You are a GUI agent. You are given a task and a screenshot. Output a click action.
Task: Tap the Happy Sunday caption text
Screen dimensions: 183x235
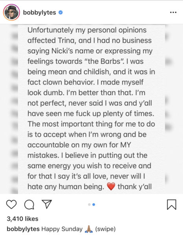pos(62,229)
